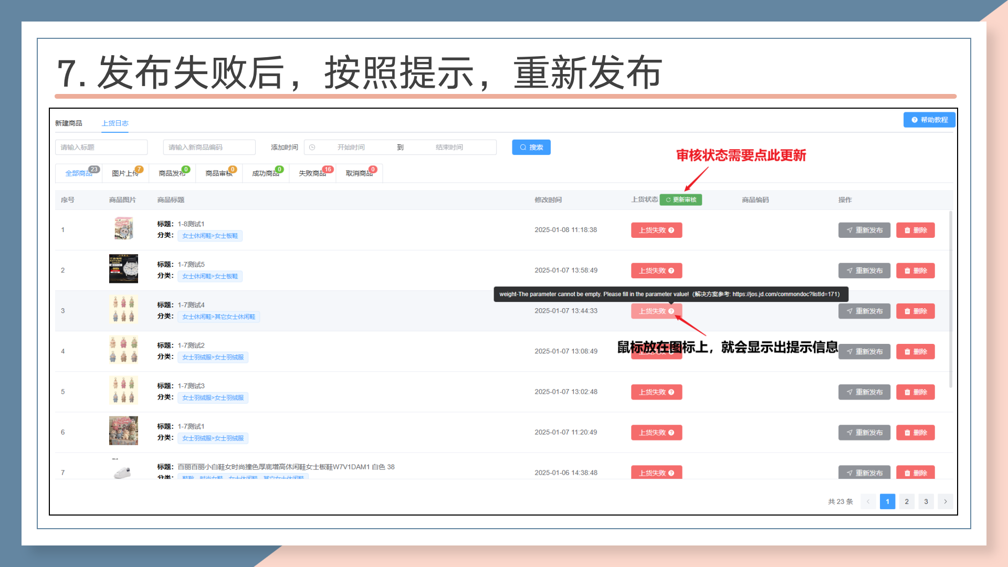Click clock icon in start time field
The height and width of the screenshot is (567, 1008).
point(312,148)
